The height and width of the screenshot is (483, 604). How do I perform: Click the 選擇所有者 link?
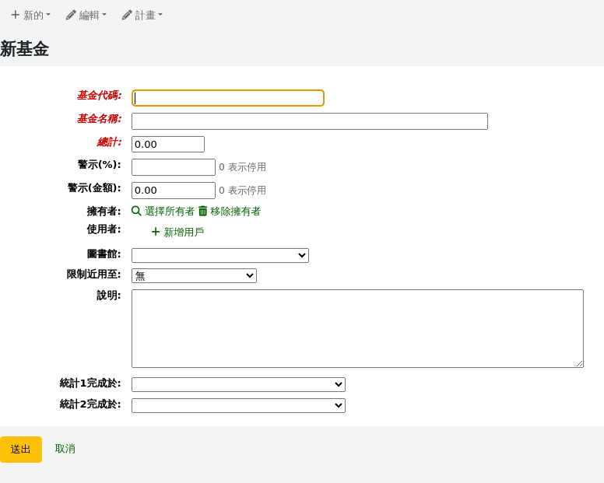[170, 211]
